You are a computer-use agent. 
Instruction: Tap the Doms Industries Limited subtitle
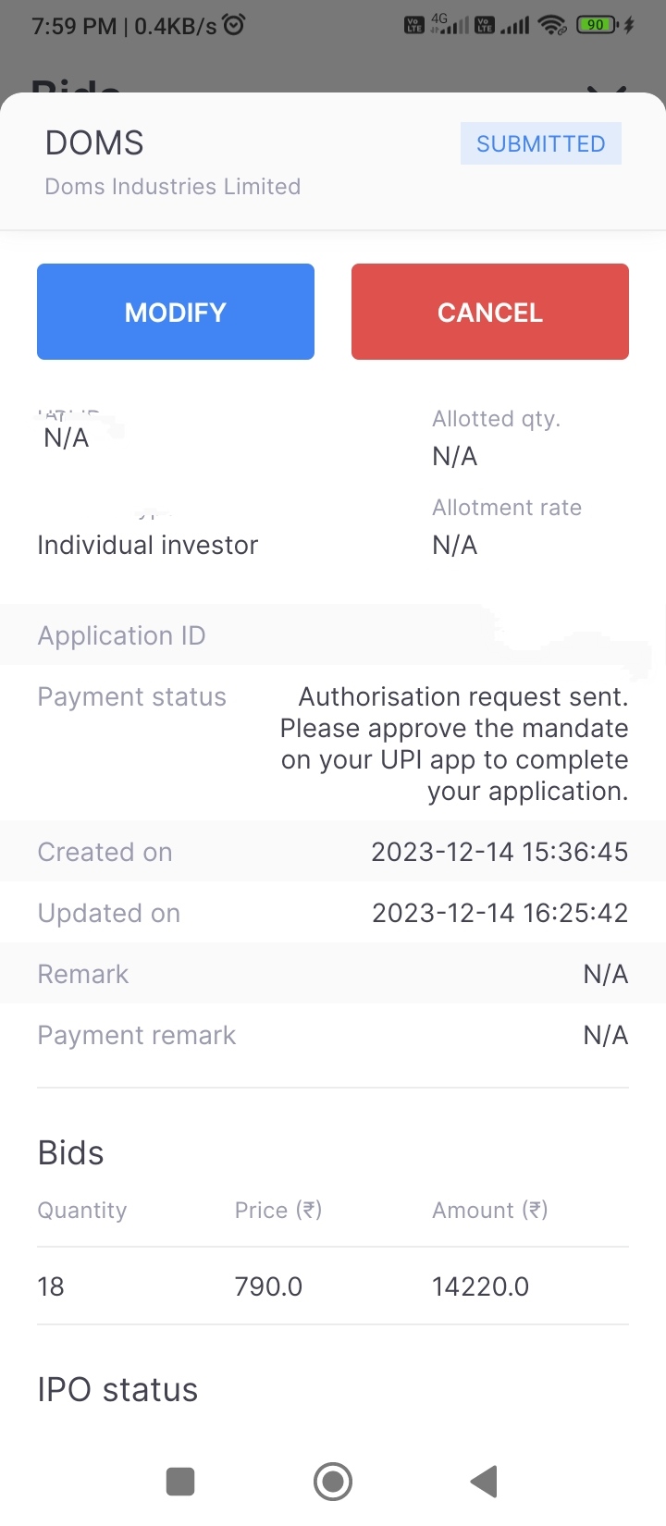(x=173, y=186)
